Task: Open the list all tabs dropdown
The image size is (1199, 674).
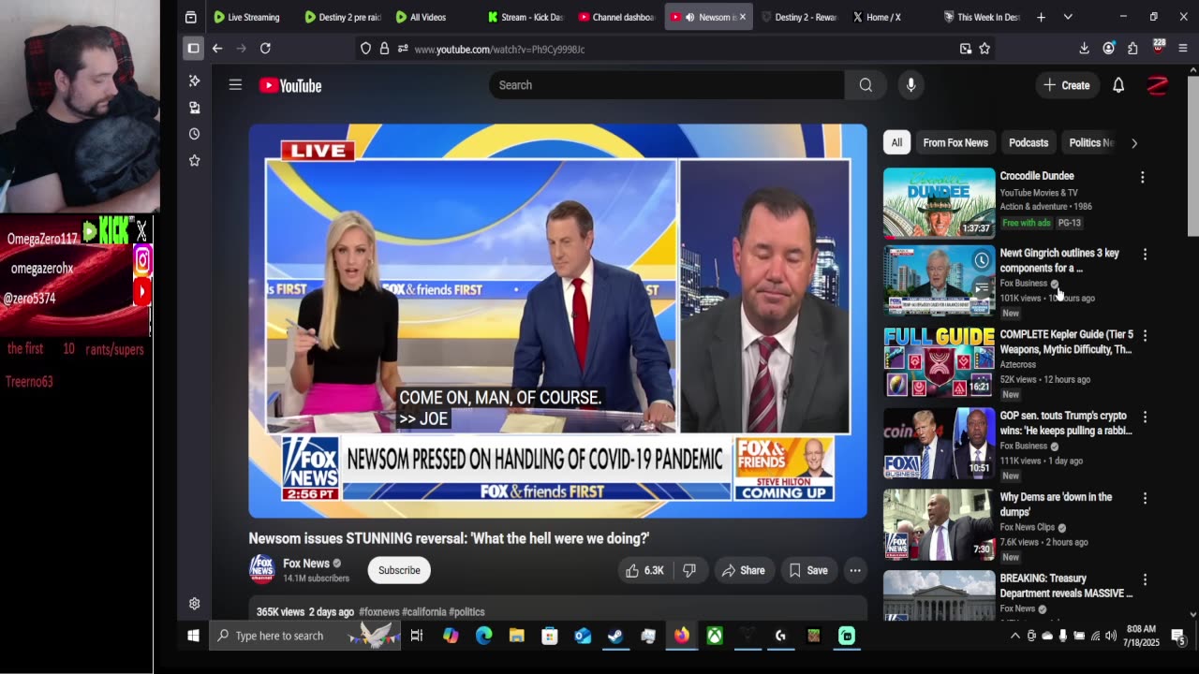Action: point(1068,17)
